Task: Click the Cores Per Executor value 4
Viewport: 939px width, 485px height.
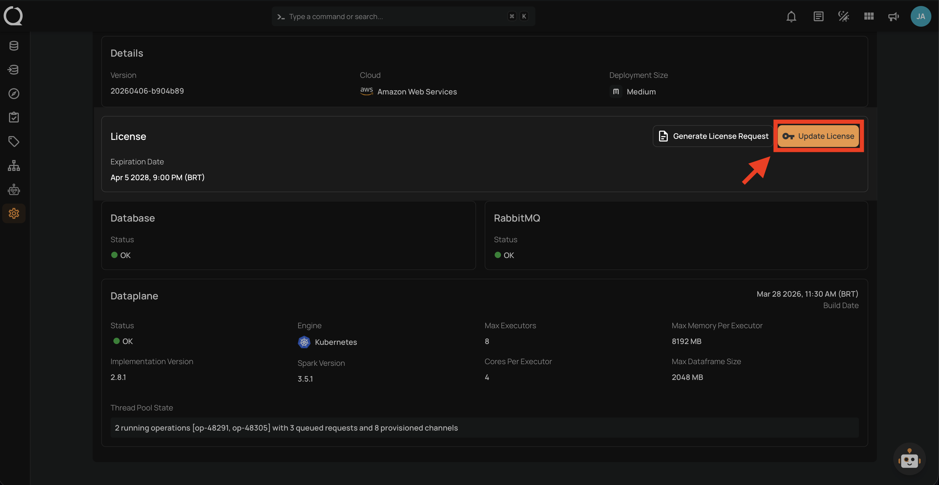Action: click(x=487, y=377)
